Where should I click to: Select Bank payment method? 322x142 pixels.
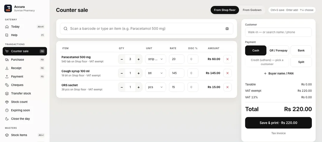point(301,50)
